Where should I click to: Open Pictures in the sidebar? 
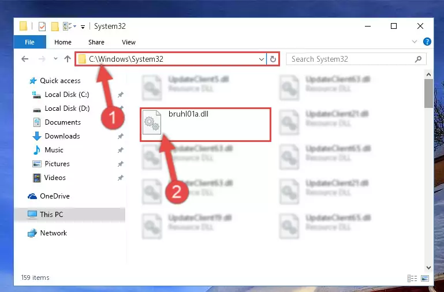coord(51,164)
